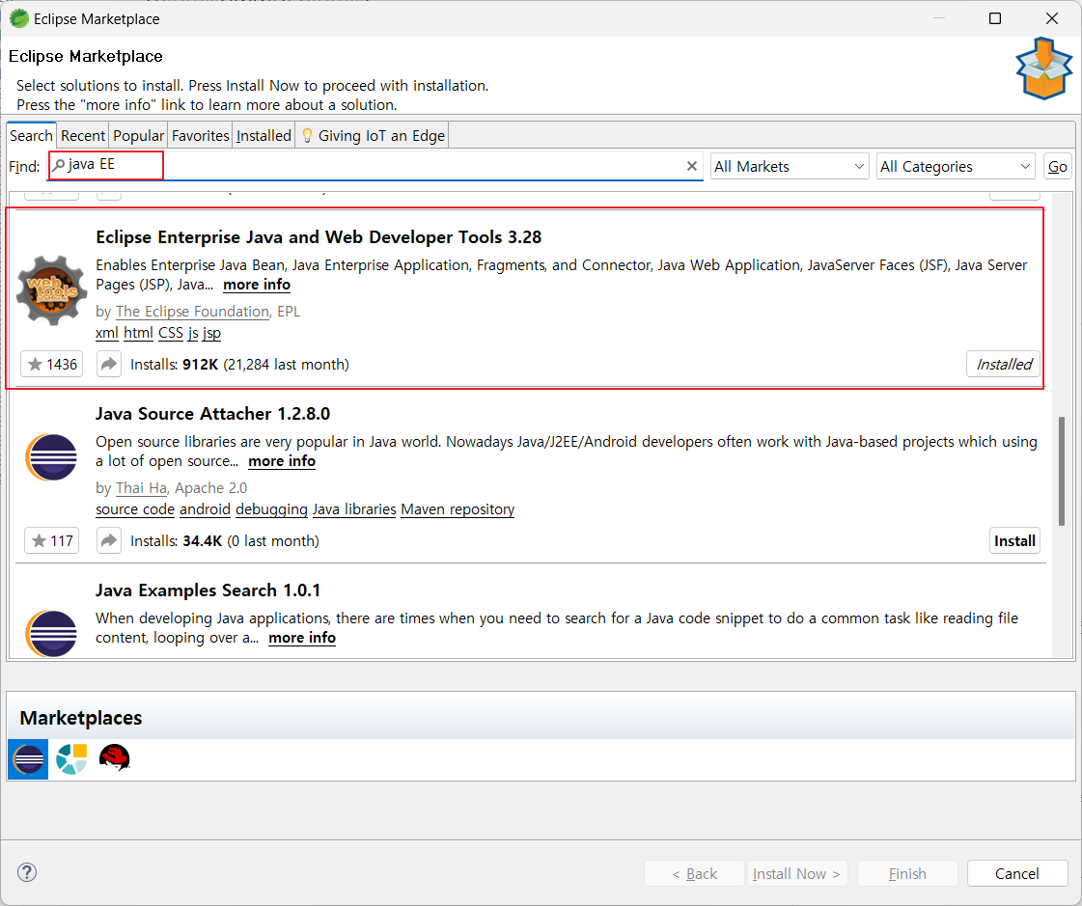Click the lightbulb icon on IoT tab
Viewport: 1082px width, 906px height.
point(307,135)
